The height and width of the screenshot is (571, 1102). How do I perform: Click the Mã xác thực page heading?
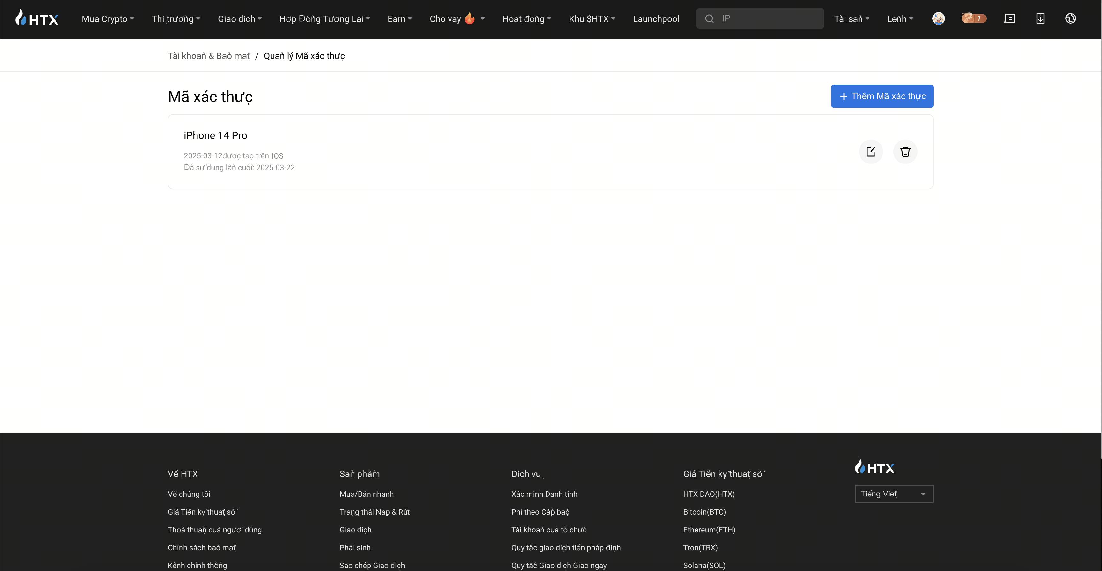(x=210, y=97)
